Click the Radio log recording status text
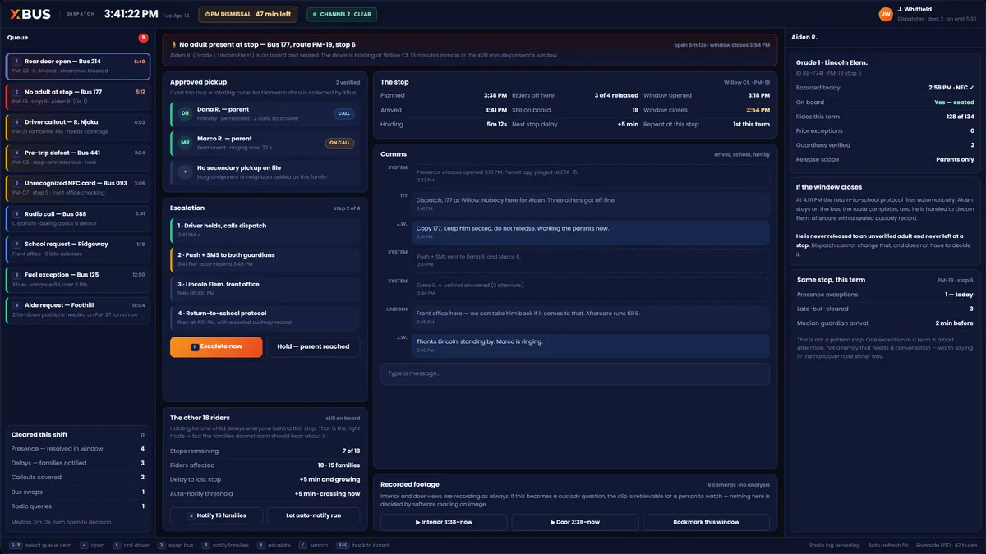This screenshot has width=986, height=554. [x=835, y=545]
